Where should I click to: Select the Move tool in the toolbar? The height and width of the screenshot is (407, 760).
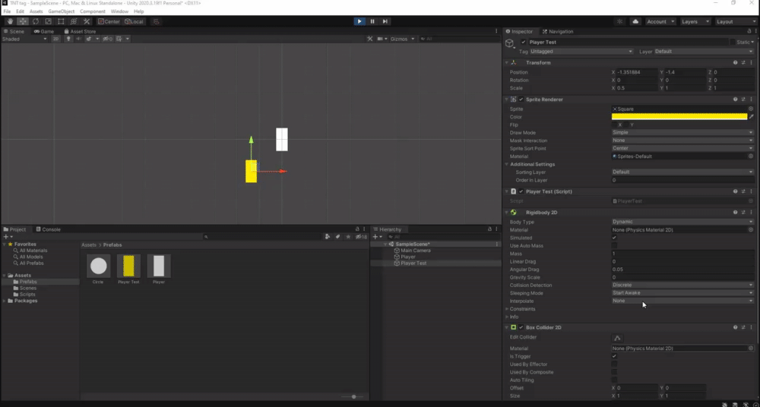pos(23,21)
